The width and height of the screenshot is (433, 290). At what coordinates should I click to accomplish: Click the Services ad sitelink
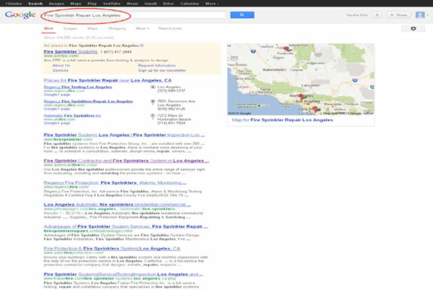pos(60,70)
